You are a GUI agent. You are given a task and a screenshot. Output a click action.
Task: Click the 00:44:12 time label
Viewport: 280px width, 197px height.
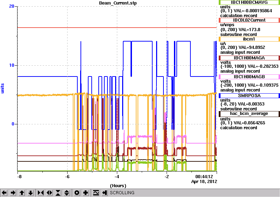[x=204, y=177]
